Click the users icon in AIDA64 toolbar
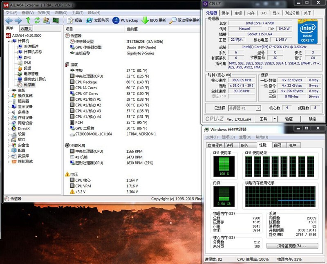The height and width of the screenshot is (264, 327). (46, 20)
